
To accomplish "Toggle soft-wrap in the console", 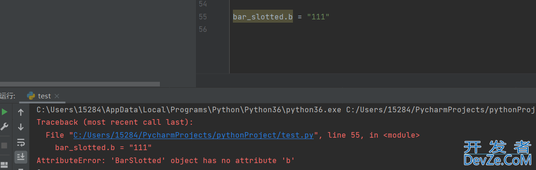I will tap(21, 142).
